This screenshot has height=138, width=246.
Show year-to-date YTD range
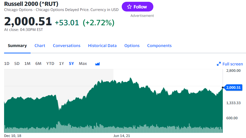tap(50, 63)
